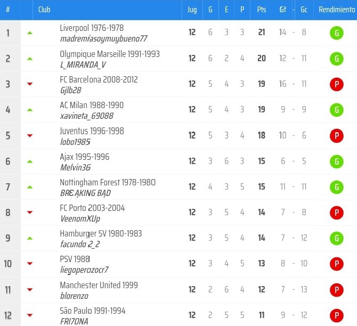Click the red down arrow beside Manchester United

tap(30, 289)
